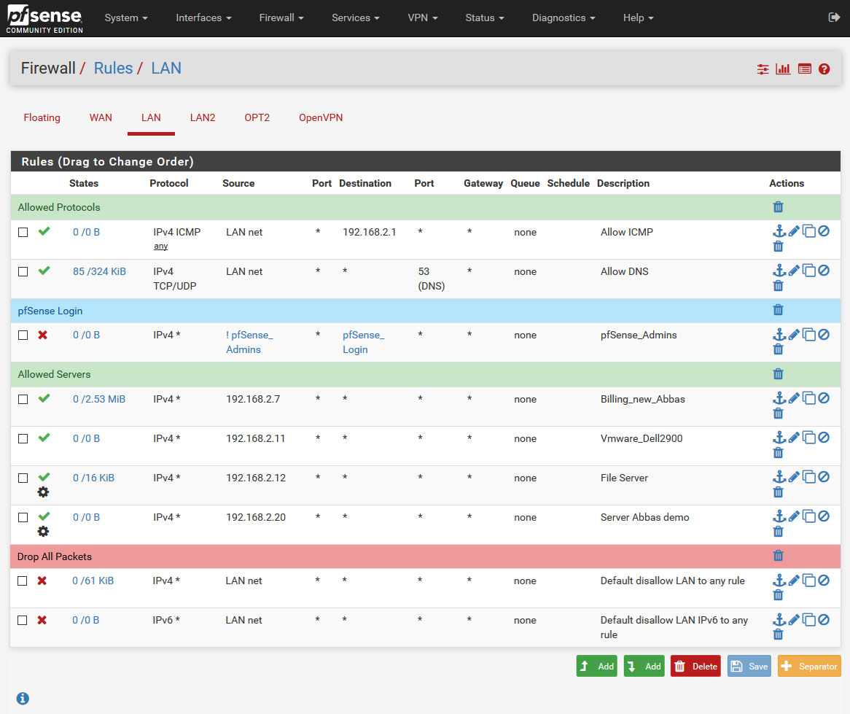850x714 pixels.
Task: Open the related settings sliders icon
Action: point(763,69)
